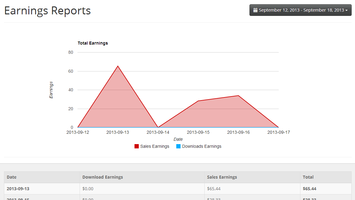355x200 pixels.
Task: Click the calendar icon in date picker
Action: coord(255,10)
